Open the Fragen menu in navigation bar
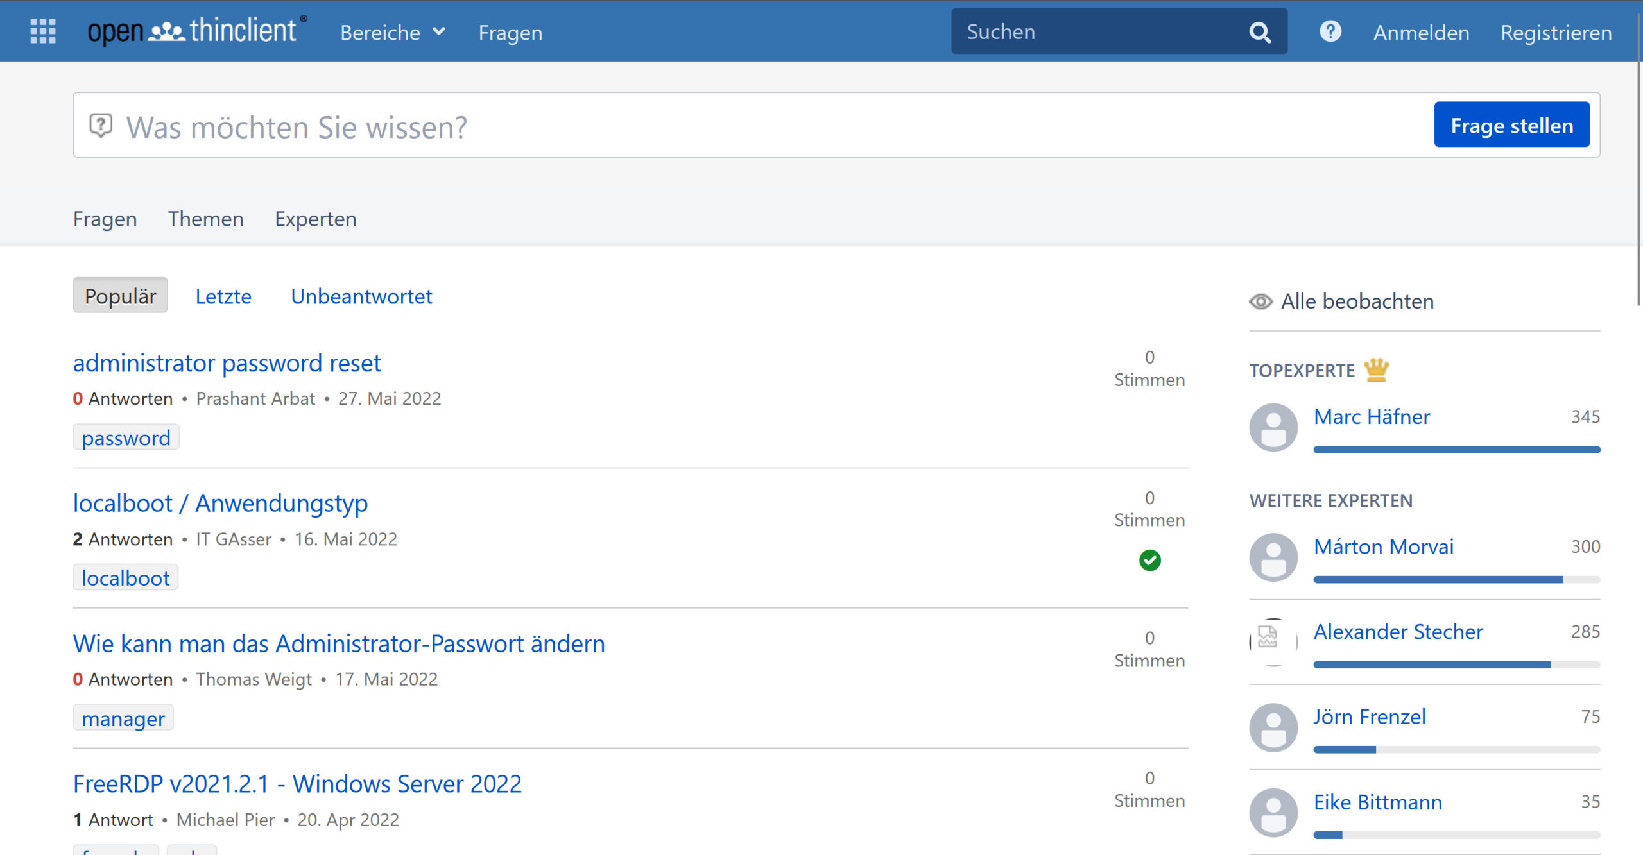The image size is (1643, 855). [x=510, y=32]
